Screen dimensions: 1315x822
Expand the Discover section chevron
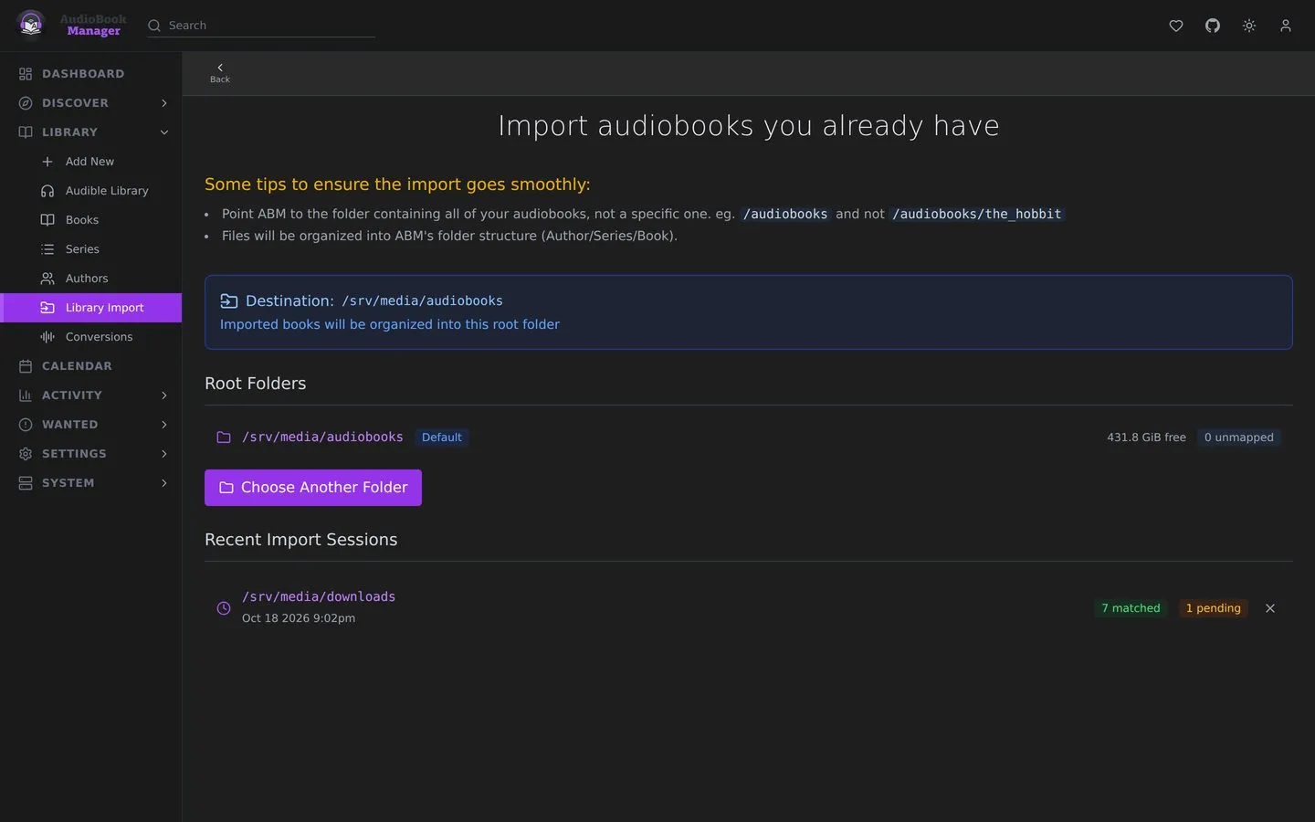coord(164,103)
